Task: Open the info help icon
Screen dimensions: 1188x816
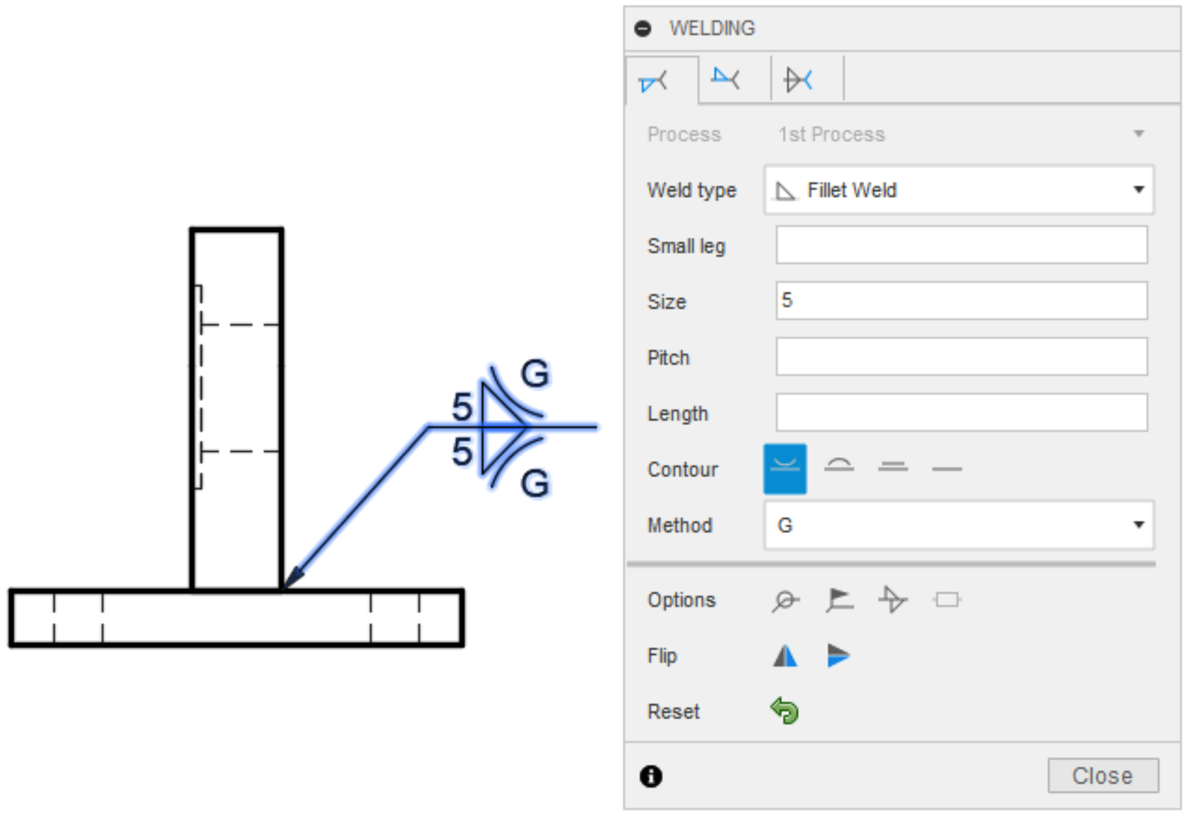Action: 651,776
